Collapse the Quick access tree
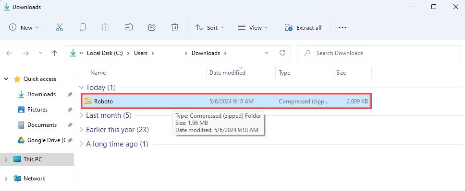The image size is (465, 191). click(6, 79)
